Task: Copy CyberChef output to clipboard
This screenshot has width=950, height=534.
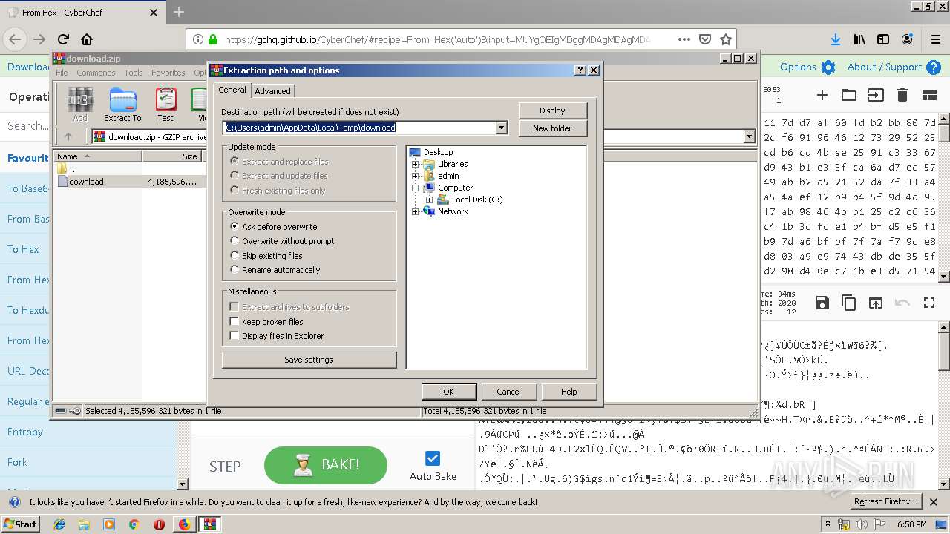Action: (x=849, y=303)
